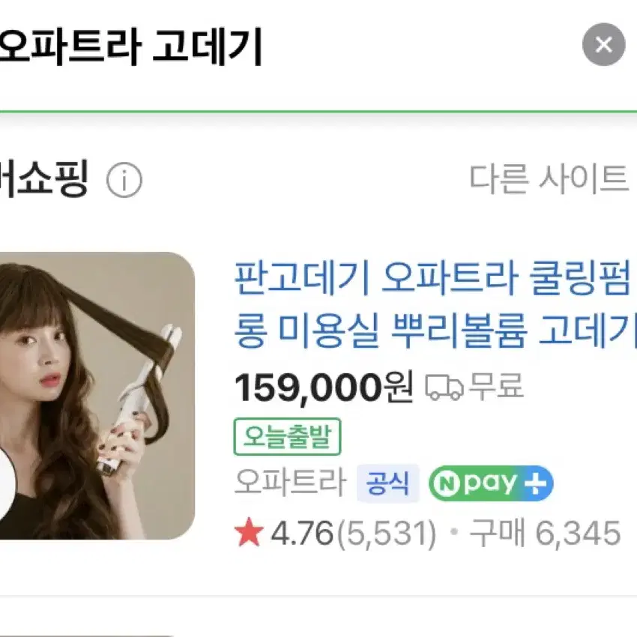Click the 공식 official store badge
The height and width of the screenshot is (637, 637).
coord(387,483)
